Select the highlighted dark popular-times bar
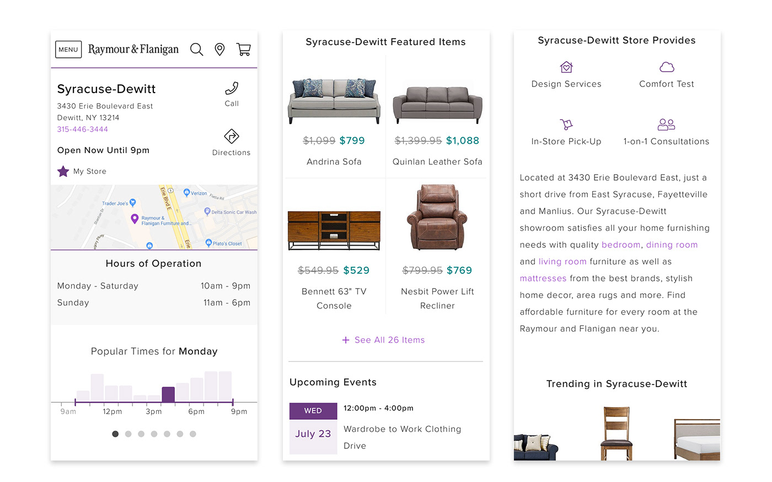Screen dimensions: 772x482 click(168, 394)
